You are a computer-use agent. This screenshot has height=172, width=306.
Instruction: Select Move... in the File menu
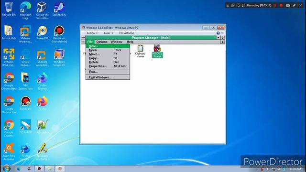point(108,54)
